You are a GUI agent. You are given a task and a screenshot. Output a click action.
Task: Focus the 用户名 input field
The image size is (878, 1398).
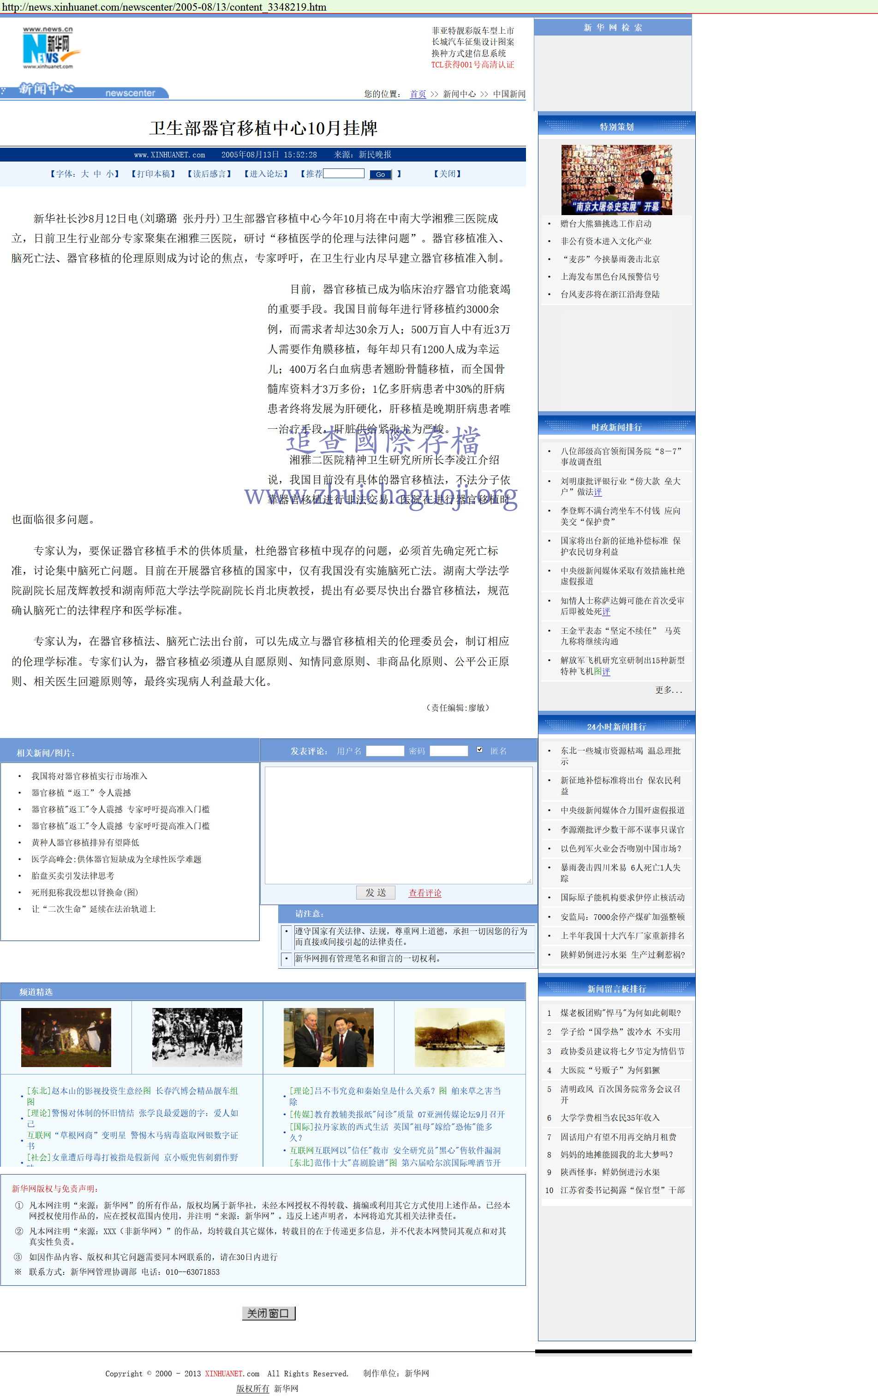[x=385, y=750]
